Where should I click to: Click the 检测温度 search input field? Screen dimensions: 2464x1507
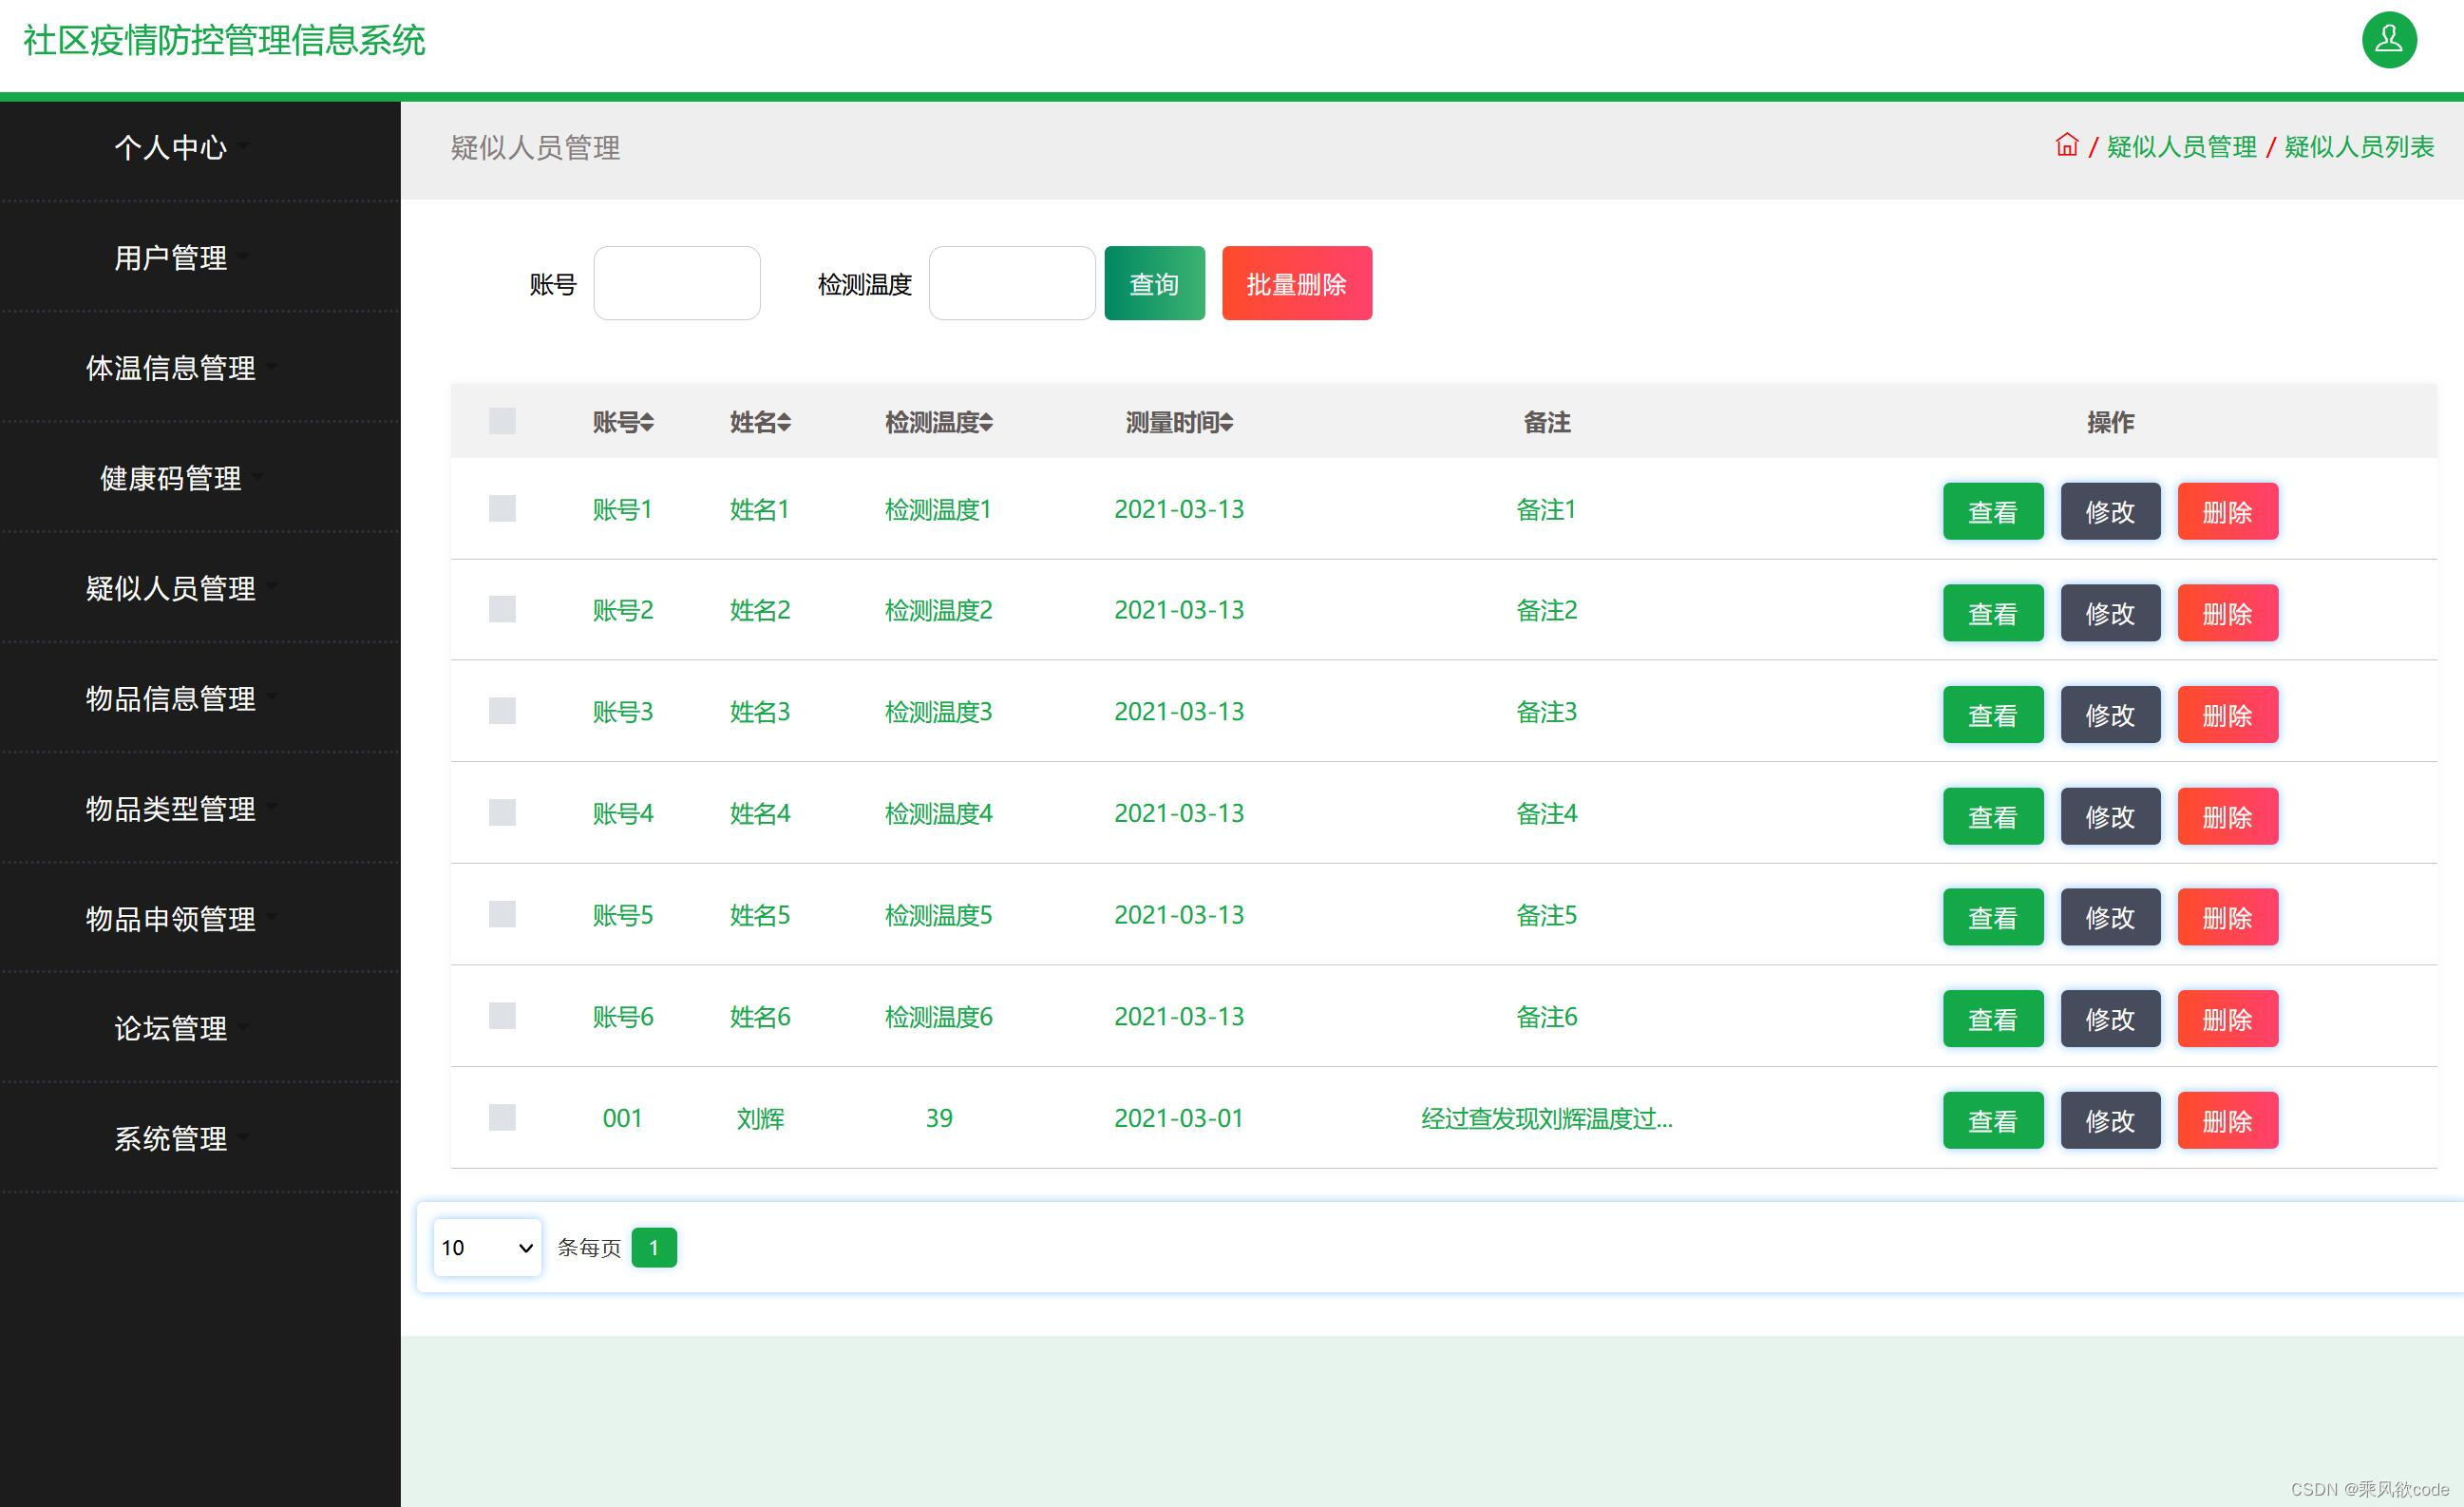click(1011, 284)
